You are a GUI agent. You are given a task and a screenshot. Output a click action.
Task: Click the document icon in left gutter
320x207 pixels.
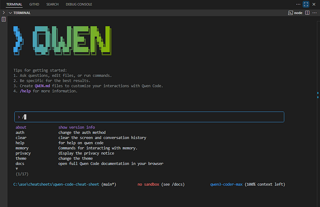(4, 20)
